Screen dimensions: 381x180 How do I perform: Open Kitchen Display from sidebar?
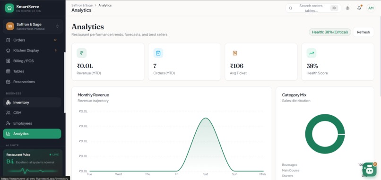tap(32, 51)
